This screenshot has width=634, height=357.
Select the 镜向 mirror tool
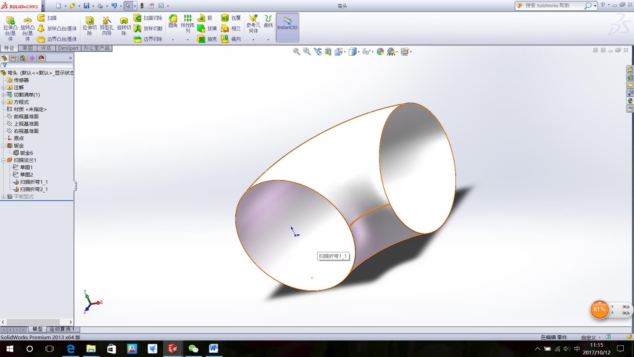[x=231, y=39]
